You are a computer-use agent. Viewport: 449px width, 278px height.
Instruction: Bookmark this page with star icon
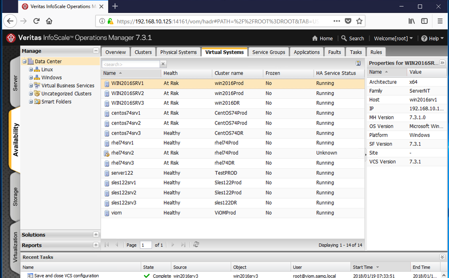coord(359,21)
